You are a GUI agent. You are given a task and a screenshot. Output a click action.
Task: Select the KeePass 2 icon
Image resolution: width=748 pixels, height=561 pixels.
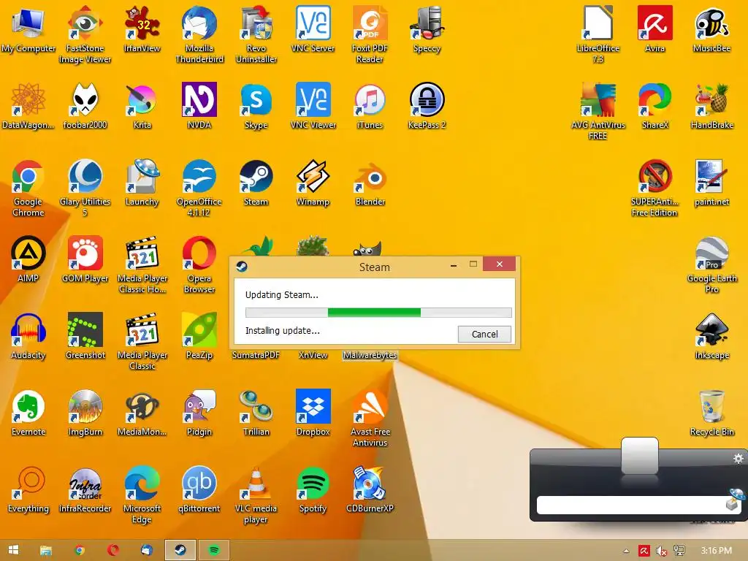pyautogui.click(x=427, y=107)
